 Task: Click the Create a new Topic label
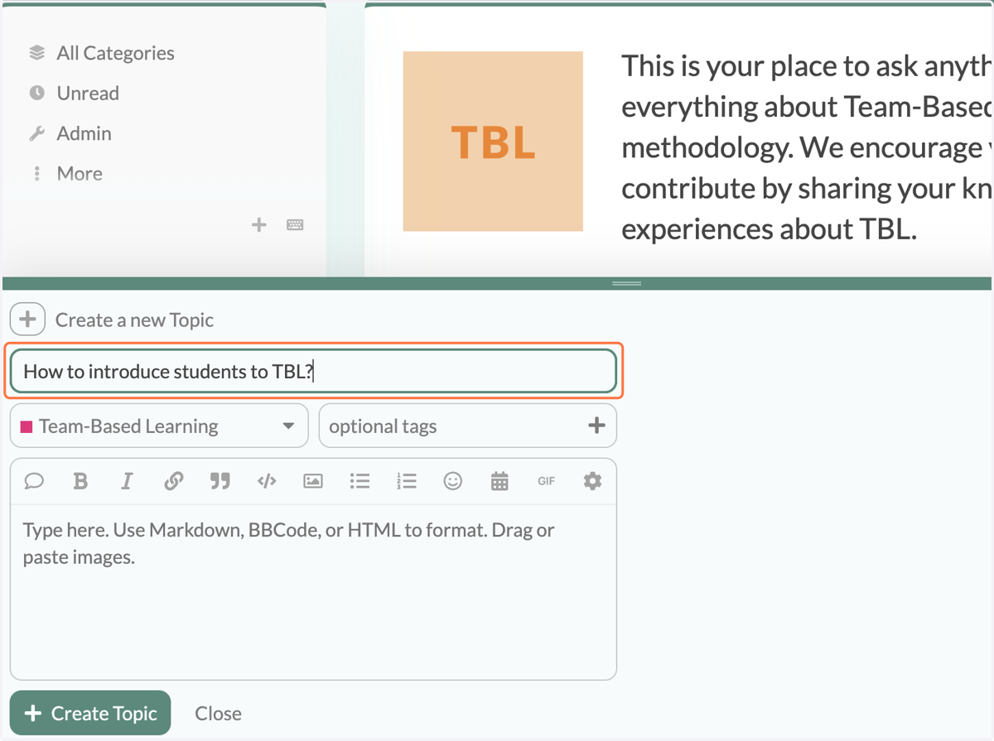(134, 320)
